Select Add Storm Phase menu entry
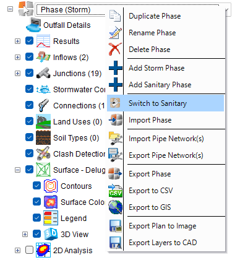Image resolution: width=240 pixels, height=260 pixels. coord(166,68)
